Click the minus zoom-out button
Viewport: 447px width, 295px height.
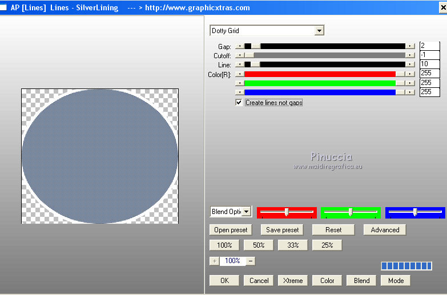tap(251, 261)
